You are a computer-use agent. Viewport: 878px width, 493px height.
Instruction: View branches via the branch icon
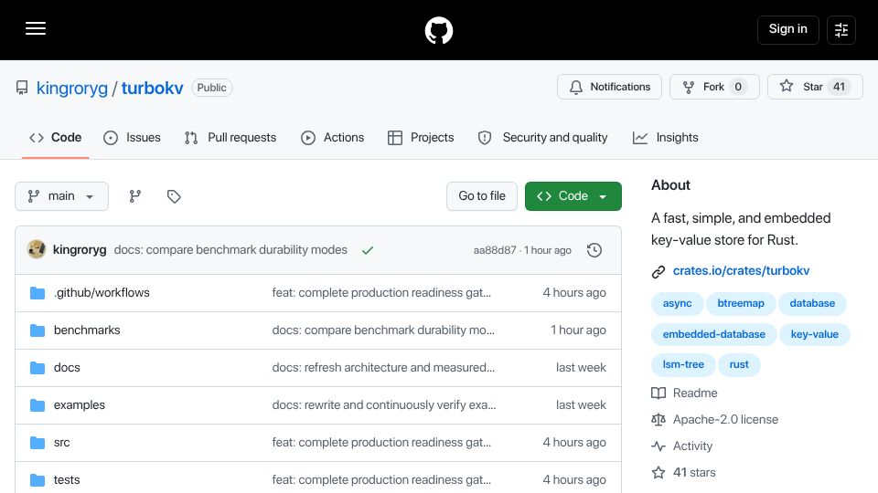(x=135, y=196)
